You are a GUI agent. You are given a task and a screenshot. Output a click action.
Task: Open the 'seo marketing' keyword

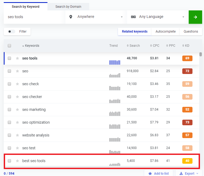tap(34, 109)
